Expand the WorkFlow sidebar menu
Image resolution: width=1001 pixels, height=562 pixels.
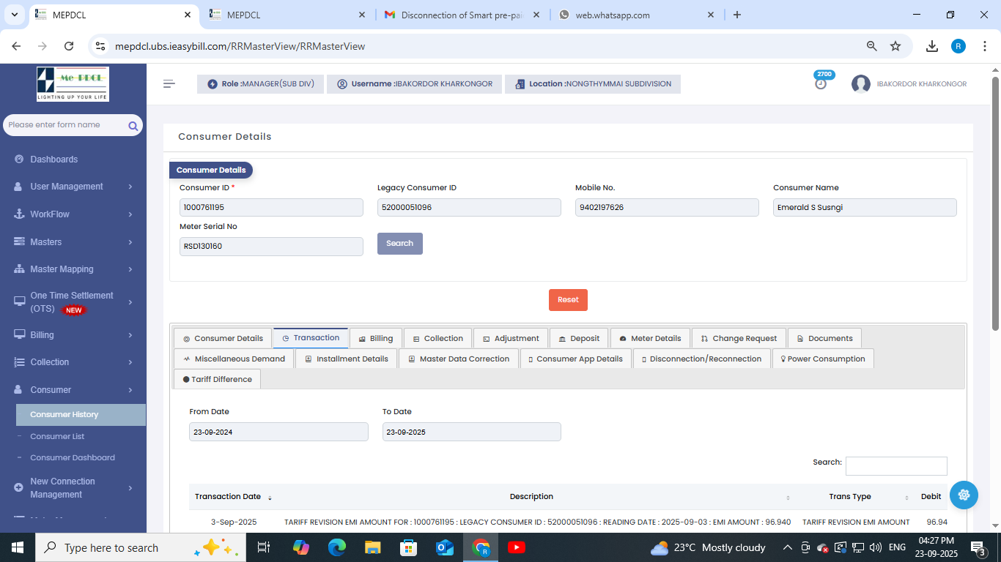pos(73,214)
